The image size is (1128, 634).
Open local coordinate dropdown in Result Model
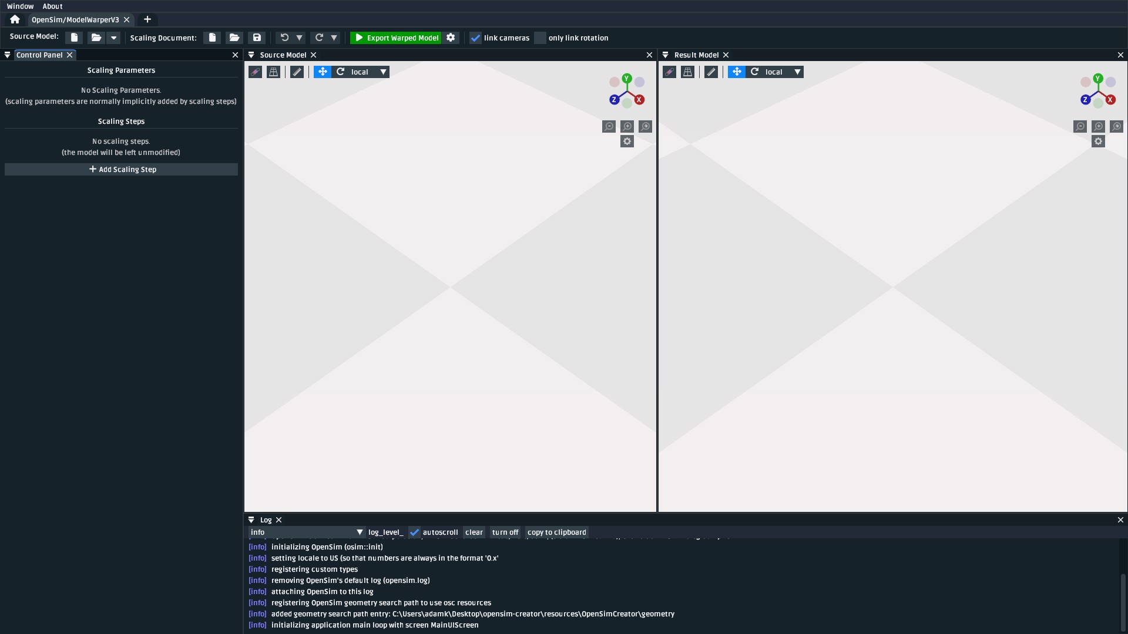click(783, 72)
